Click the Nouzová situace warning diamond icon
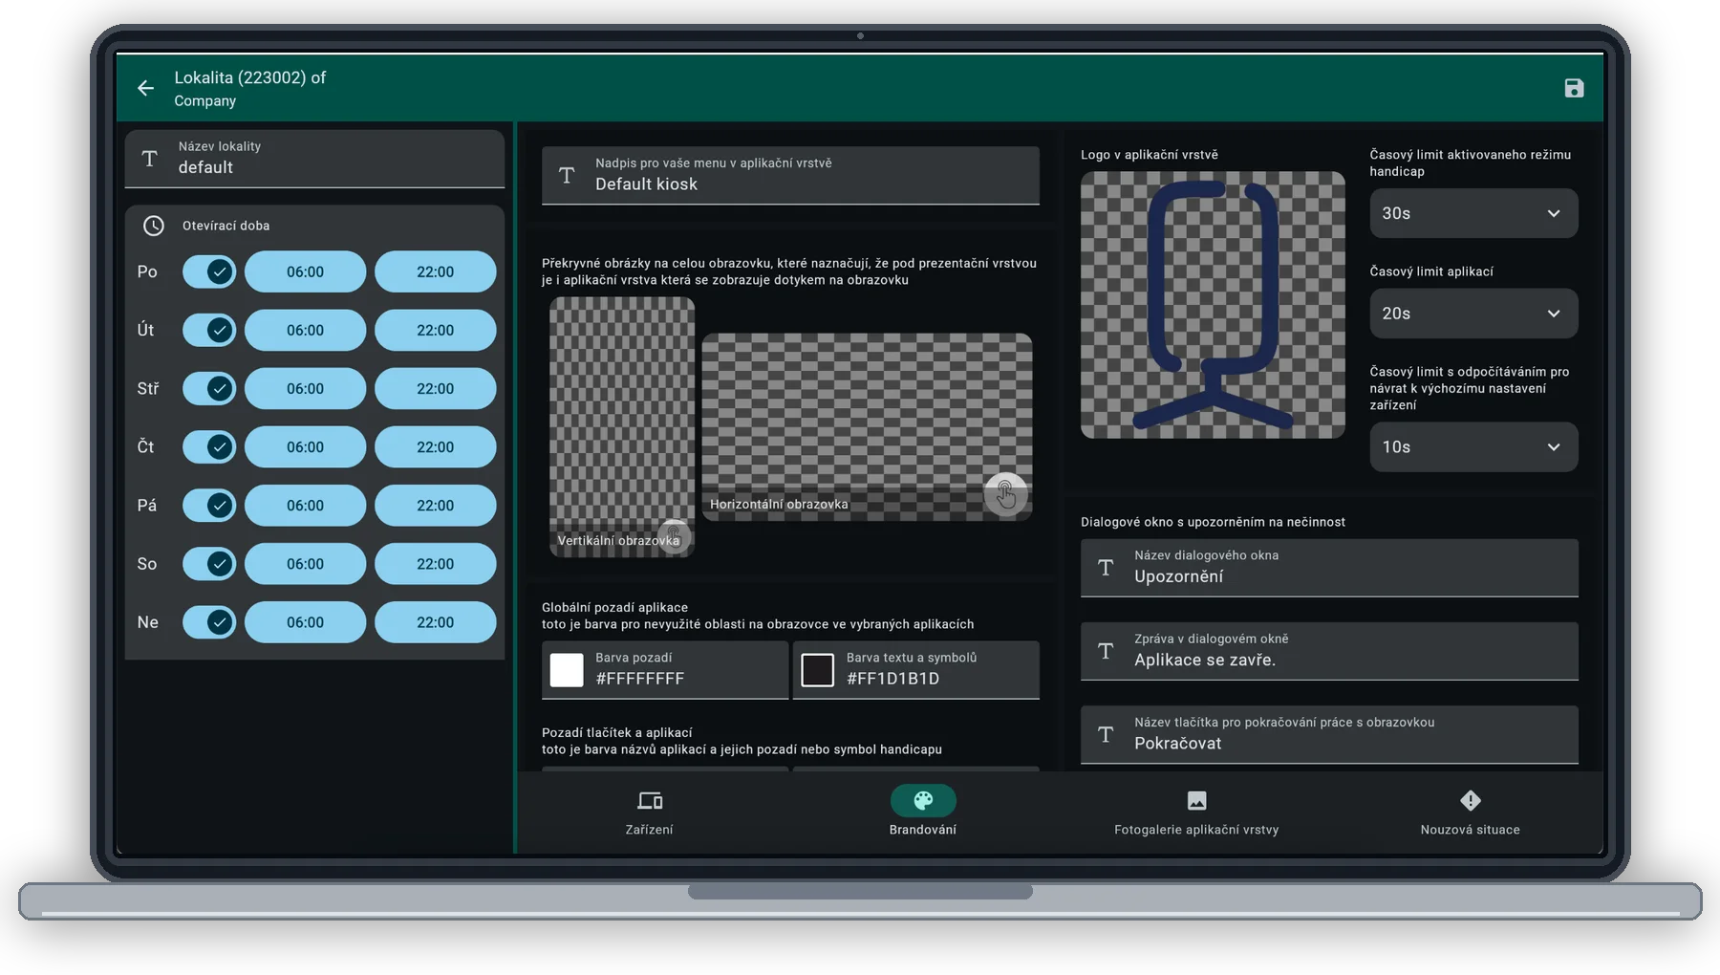The image size is (1720, 975). [1470, 800]
